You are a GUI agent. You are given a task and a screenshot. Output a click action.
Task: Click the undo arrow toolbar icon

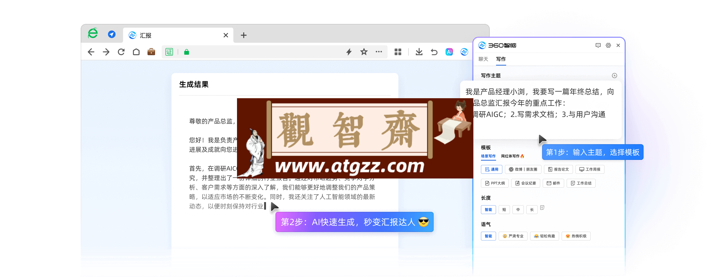tap(434, 52)
